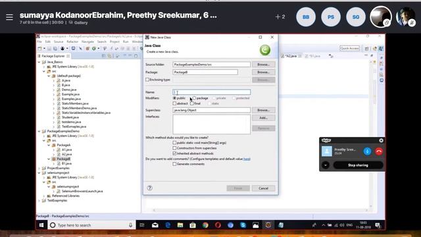The width and height of the screenshot is (421, 237).
Task: Click the Windows Start button
Action: click(41, 225)
